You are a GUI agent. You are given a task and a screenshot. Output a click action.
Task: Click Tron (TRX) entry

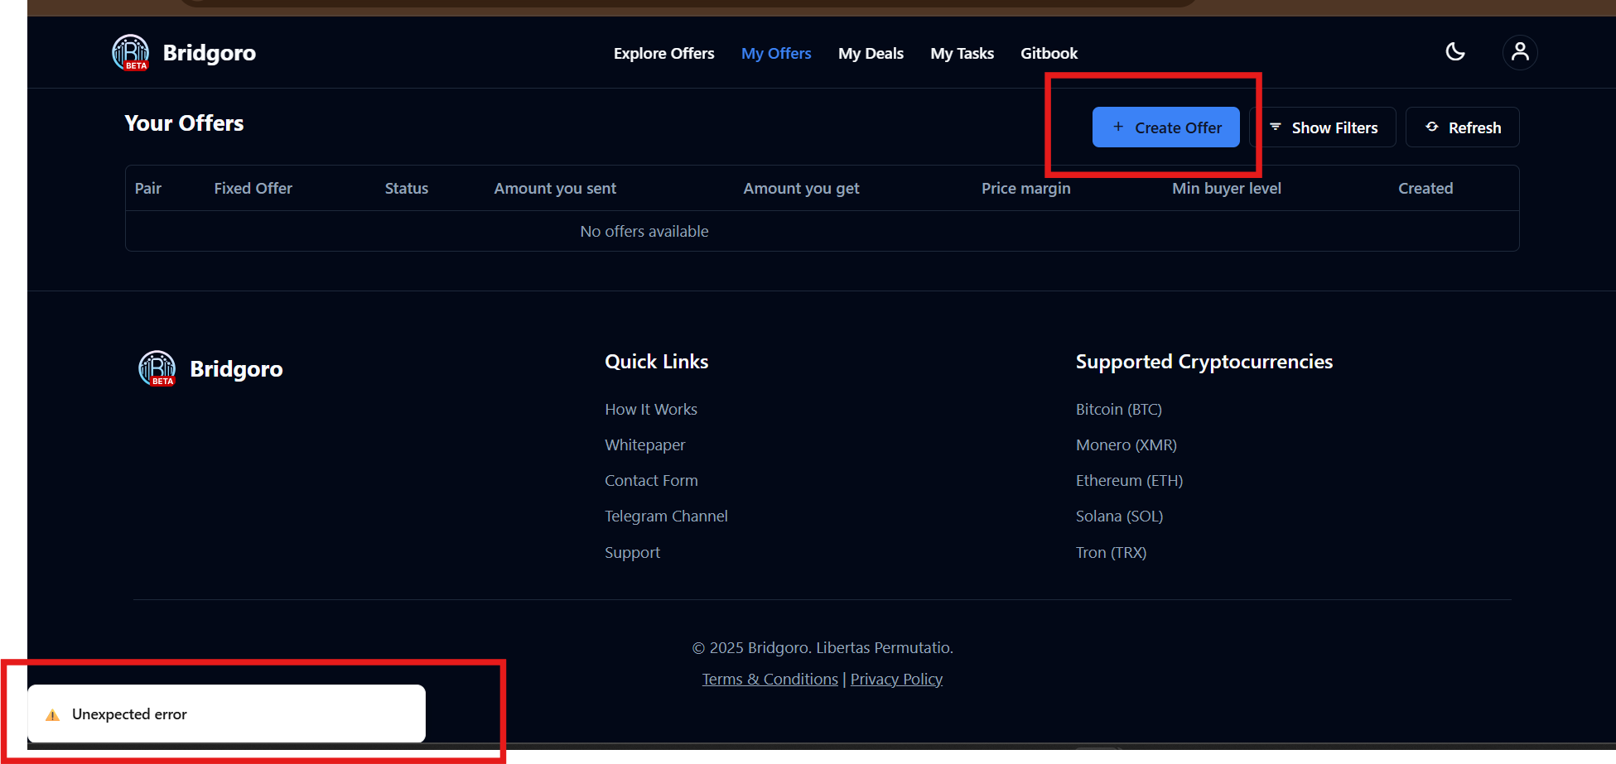coord(1112,553)
